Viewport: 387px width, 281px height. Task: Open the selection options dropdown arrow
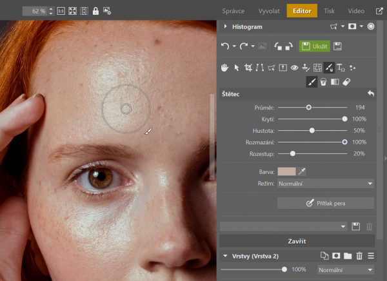click(342, 26)
